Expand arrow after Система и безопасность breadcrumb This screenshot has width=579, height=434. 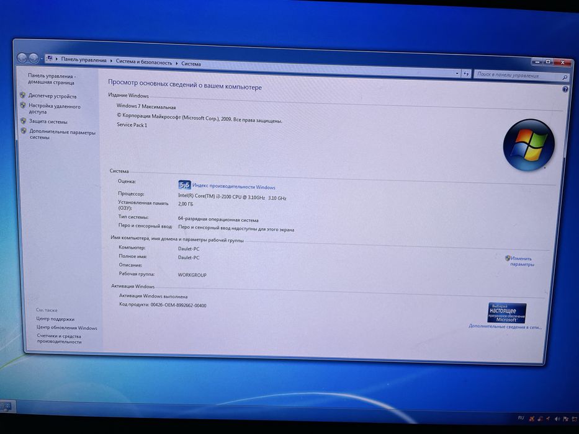coord(177,63)
